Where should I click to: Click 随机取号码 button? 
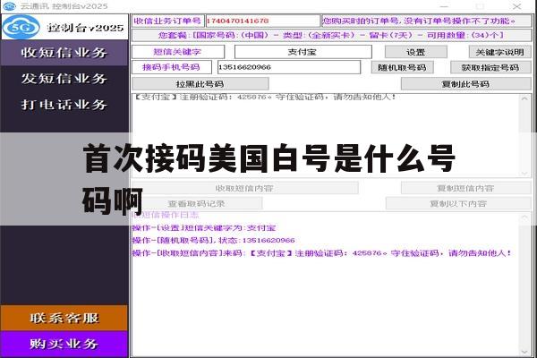coord(403,67)
